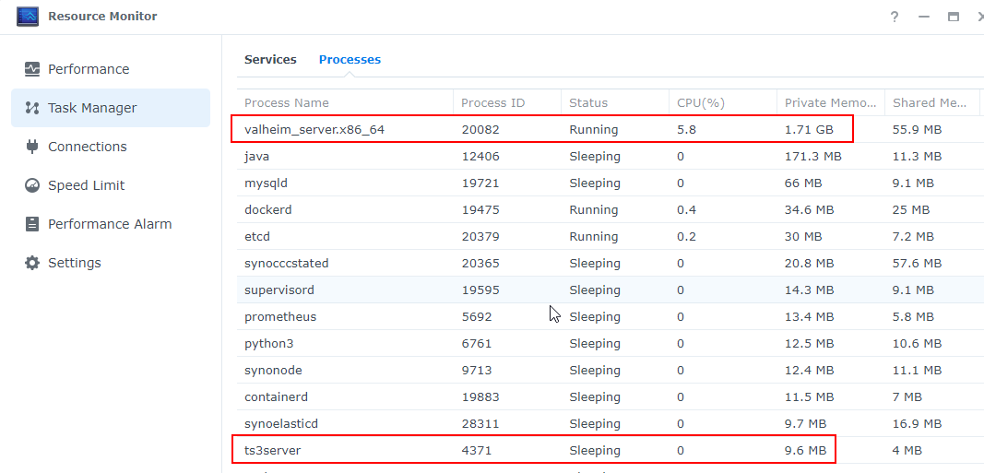Viewport: 984px width, 473px height.
Task: Select the synoelasticd process row
Action: tap(611, 423)
